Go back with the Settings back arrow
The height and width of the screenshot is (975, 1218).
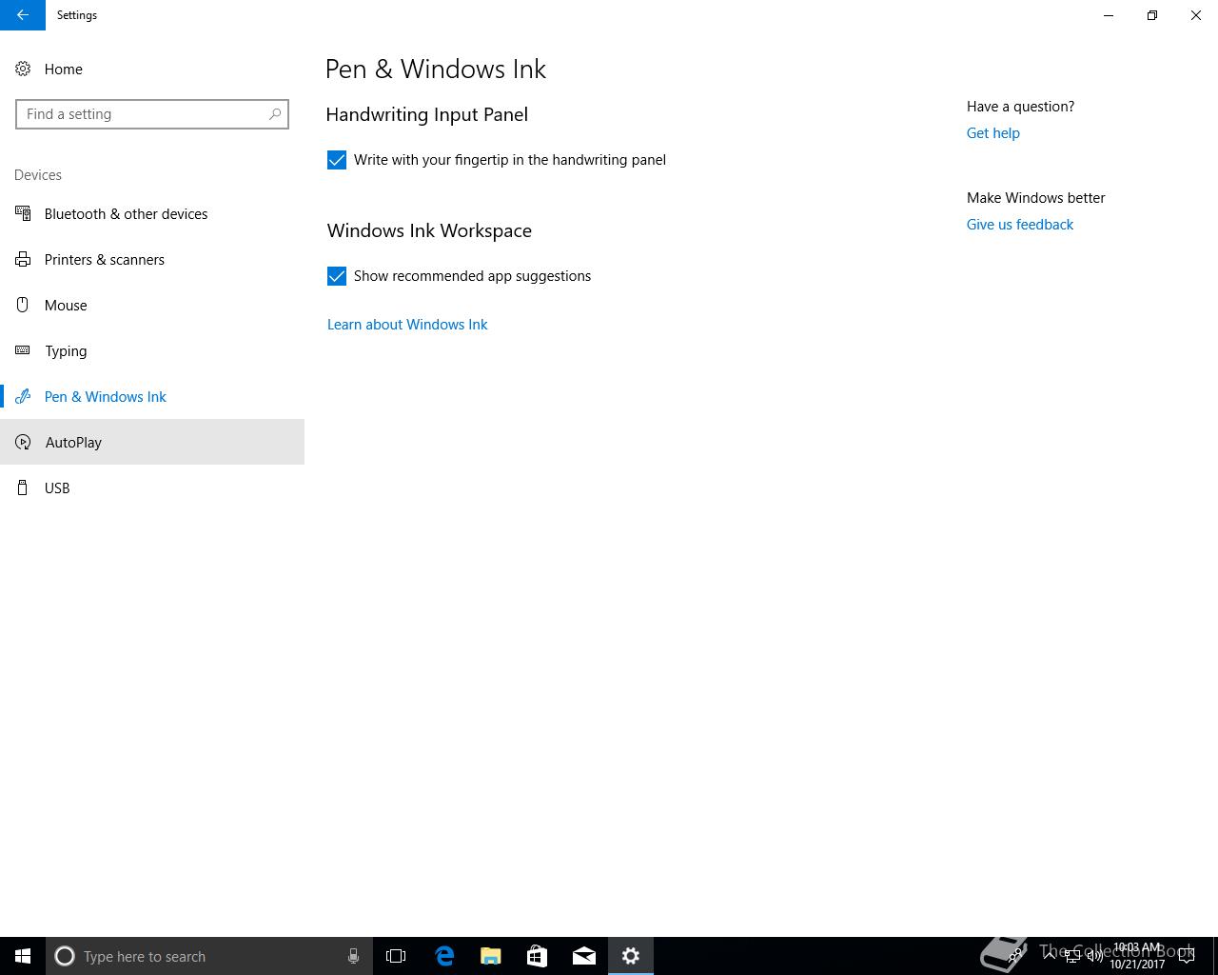23,15
